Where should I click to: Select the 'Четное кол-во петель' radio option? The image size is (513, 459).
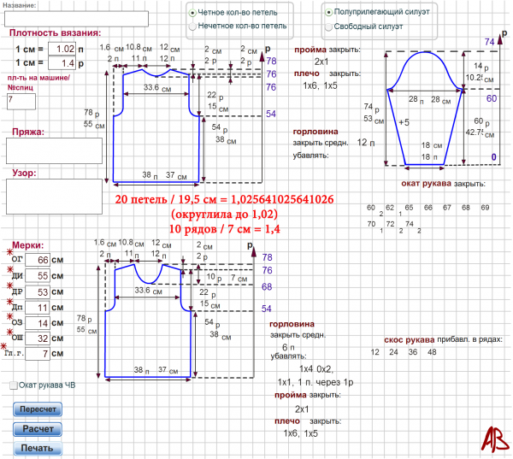(192, 13)
